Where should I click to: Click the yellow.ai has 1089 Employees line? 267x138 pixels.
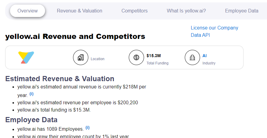pos(51,129)
